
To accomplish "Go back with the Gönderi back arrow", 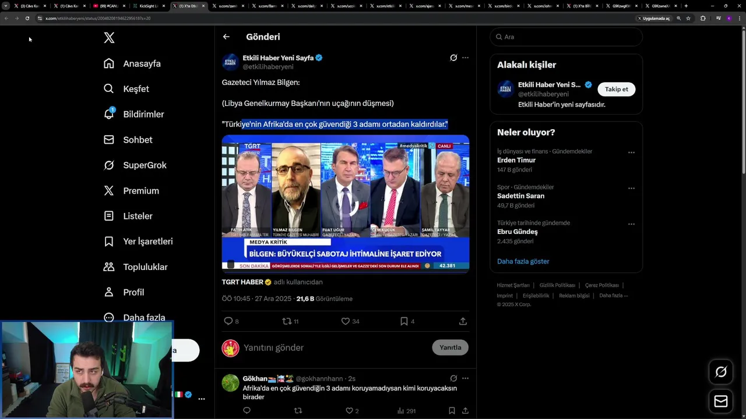I will 226,37.
